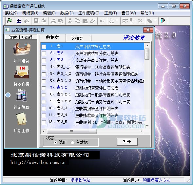
Task: Select row 6 其他货币资金清查评估明细表
Action: click(92, 81)
